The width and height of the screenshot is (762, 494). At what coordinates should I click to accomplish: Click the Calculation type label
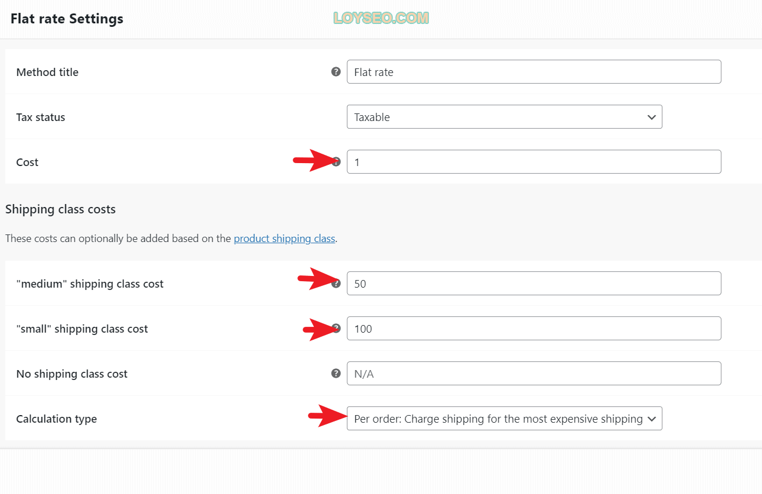(x=57, y=419)
